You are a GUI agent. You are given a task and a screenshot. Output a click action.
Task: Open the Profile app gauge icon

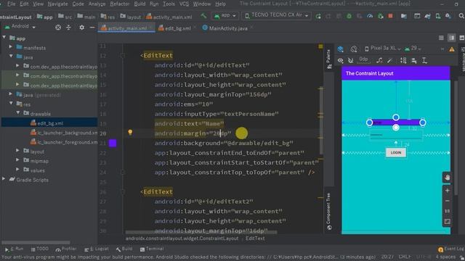[370, 16]
